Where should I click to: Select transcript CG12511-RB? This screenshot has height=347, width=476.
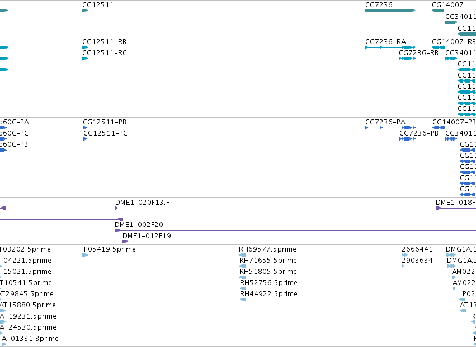[104, 41]
